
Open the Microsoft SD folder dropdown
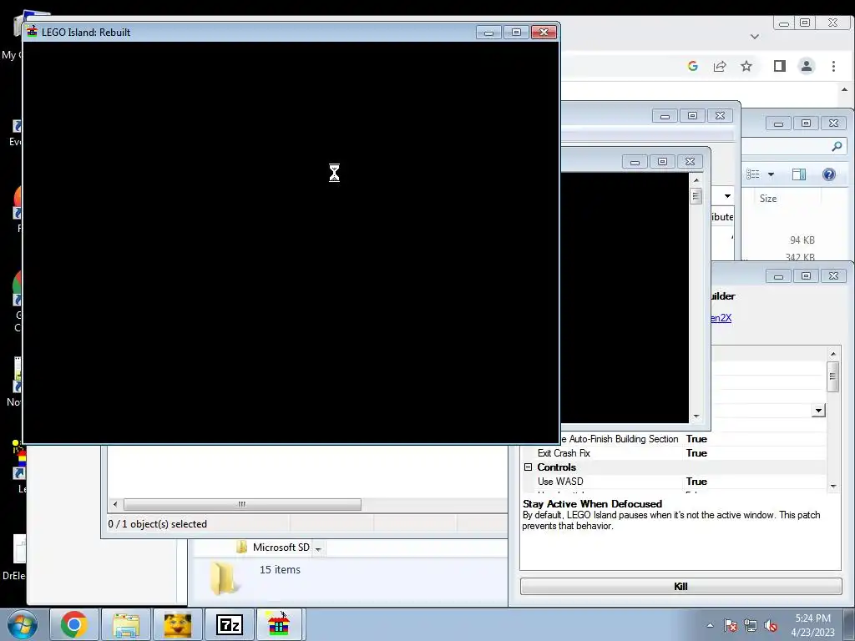point(318,548)
